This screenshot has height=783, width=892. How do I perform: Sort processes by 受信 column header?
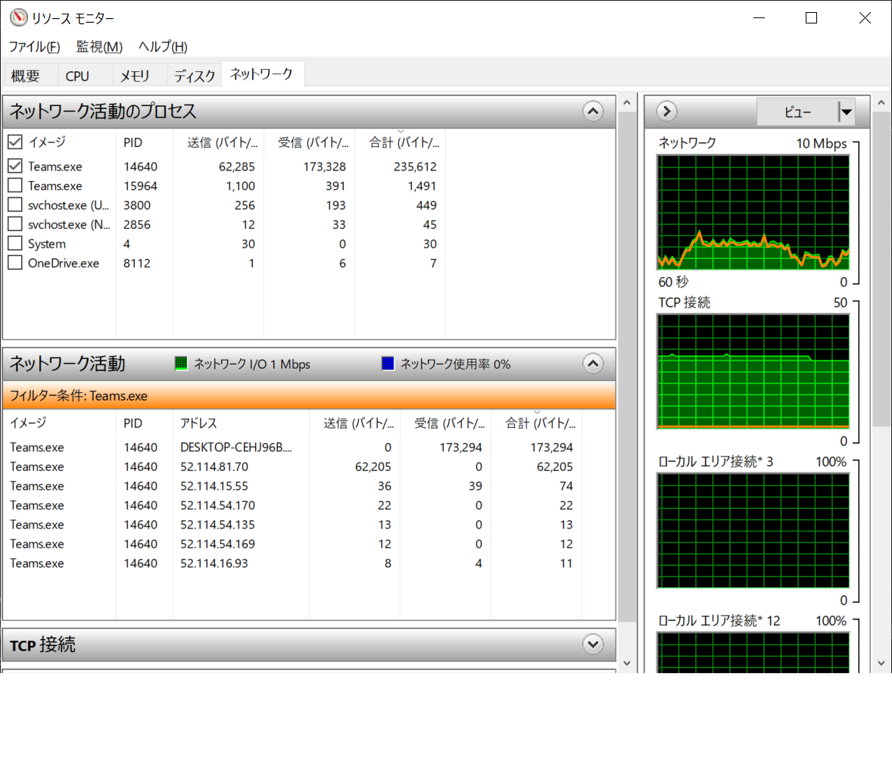[309, 142]
